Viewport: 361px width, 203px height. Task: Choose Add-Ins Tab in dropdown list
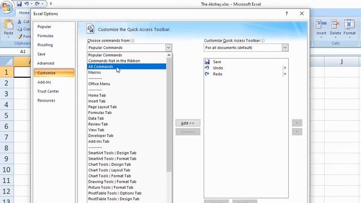pos(126,142)
